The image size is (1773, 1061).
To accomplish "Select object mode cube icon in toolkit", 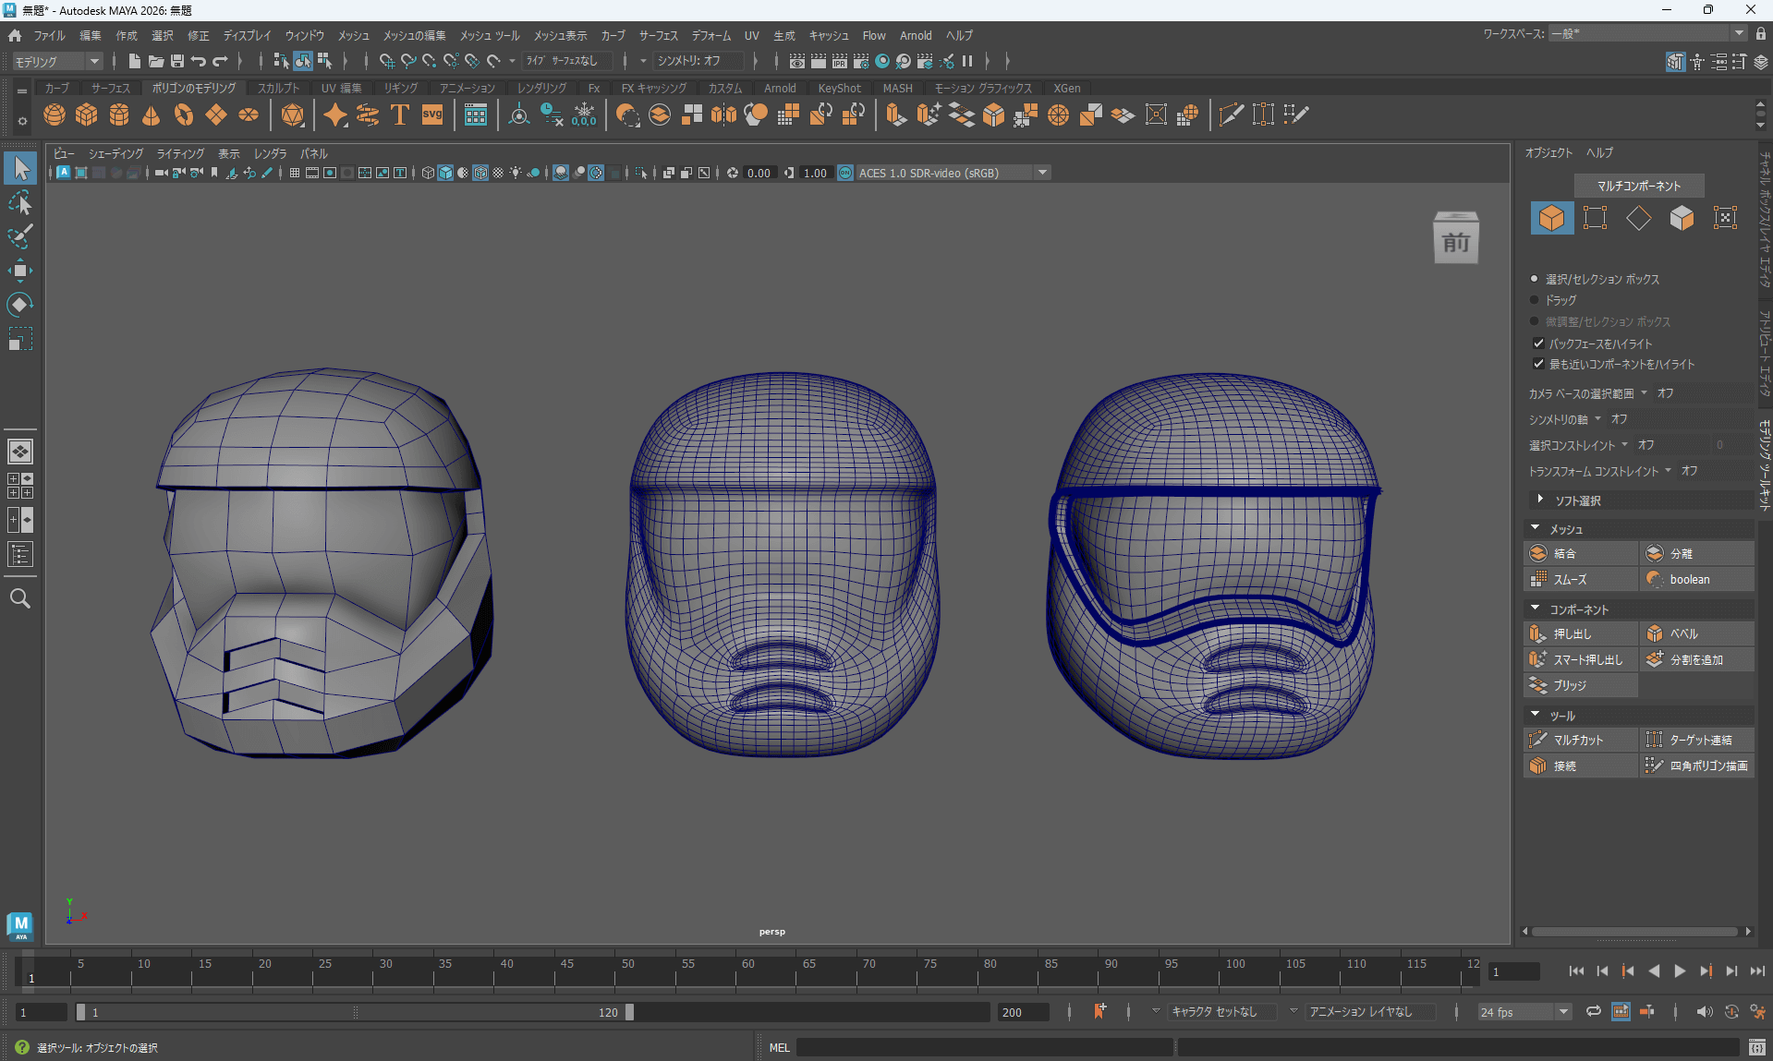I will 1552,218.
